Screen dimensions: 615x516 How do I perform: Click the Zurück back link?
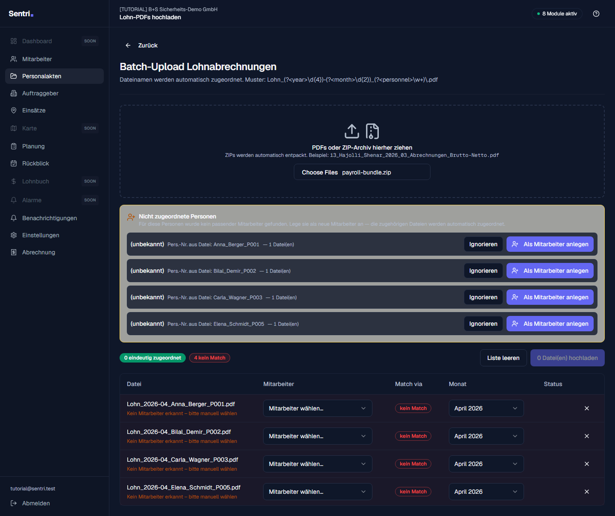(x=141, y=45)
